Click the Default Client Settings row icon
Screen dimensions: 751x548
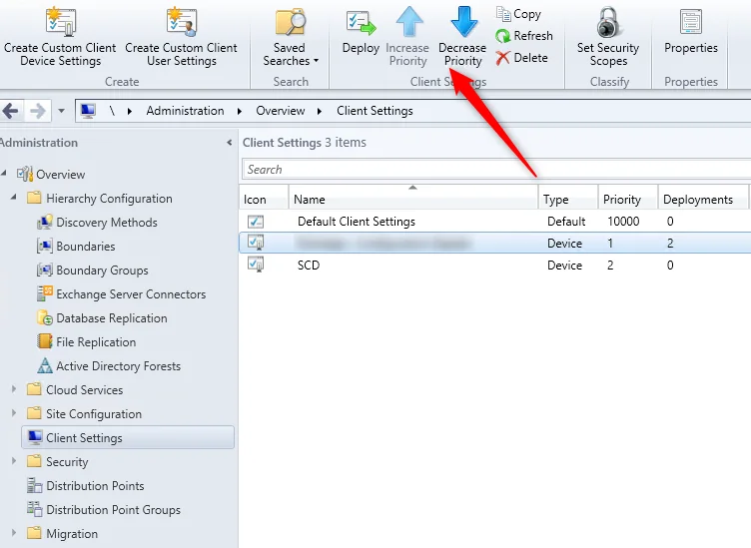(x=256, y=222)
